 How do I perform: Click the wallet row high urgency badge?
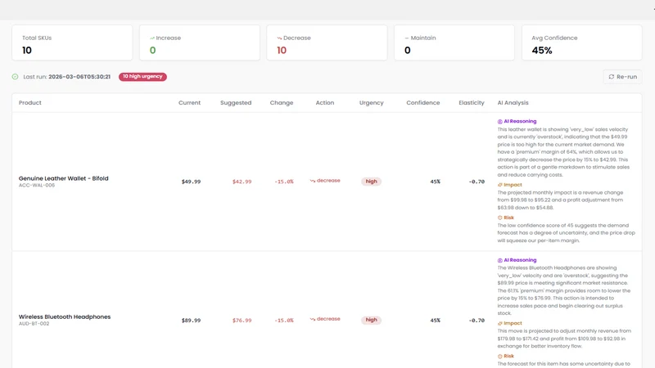point(371,182)
